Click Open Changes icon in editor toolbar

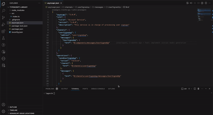(x=187, y=3)
